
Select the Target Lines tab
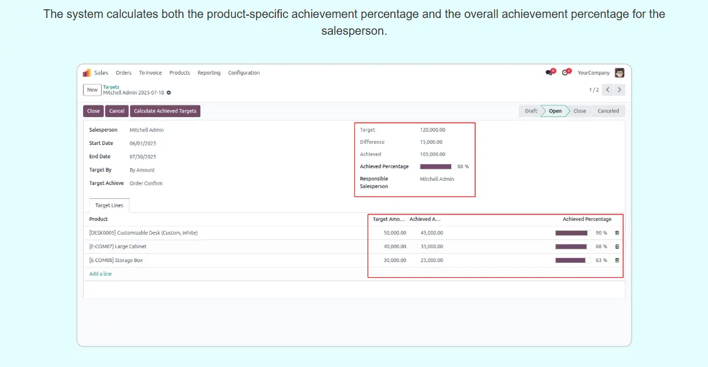point(109,206)
